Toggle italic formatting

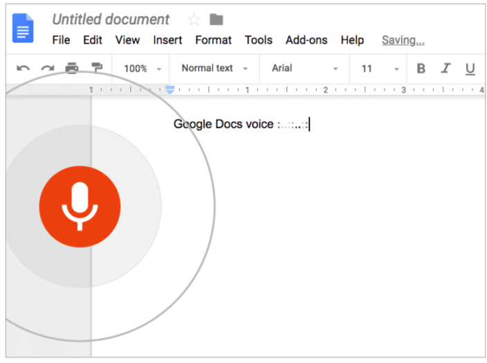[445, 68]
